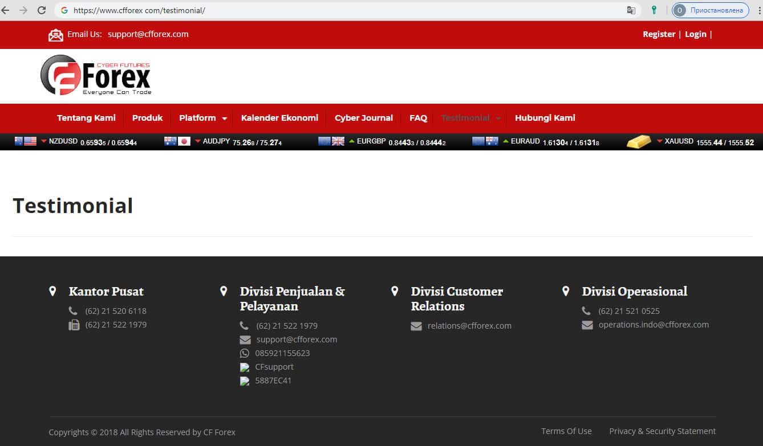Click the Kantor Pusat location pin icon
763x446 pixels.
52,291
